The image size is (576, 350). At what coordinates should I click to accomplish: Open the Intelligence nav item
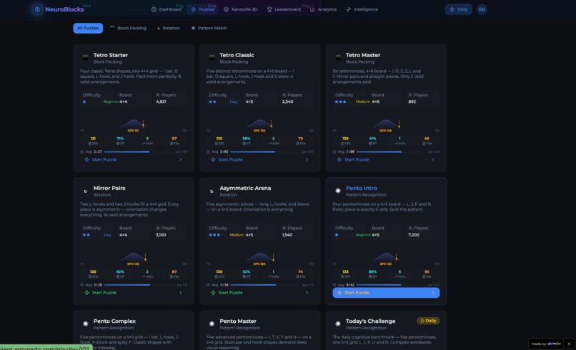coord(362,9)
